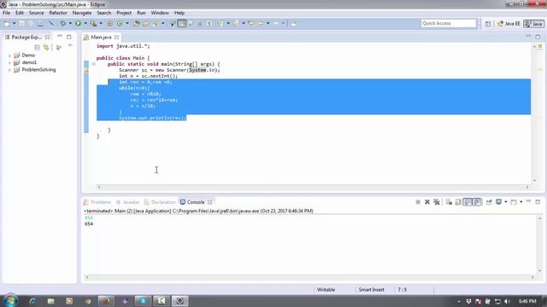This screenshot has height=307, width=547.
Task: Click the Clear Console icon
Action: 449,202
